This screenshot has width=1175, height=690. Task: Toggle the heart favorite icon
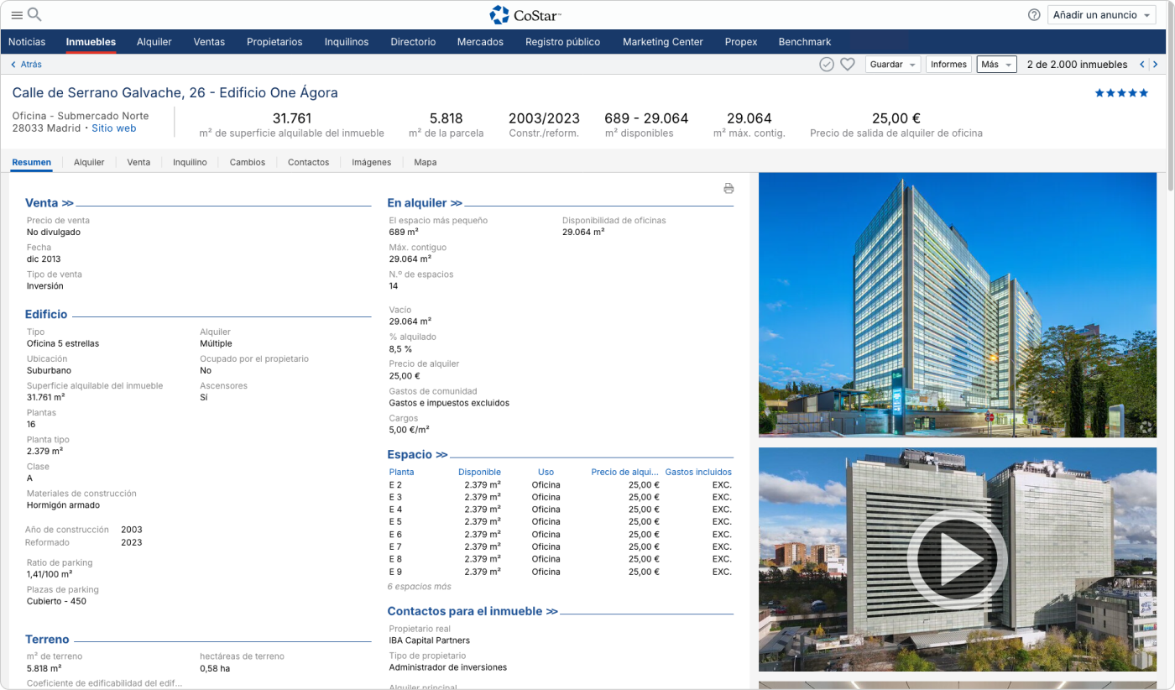[848, 65]
